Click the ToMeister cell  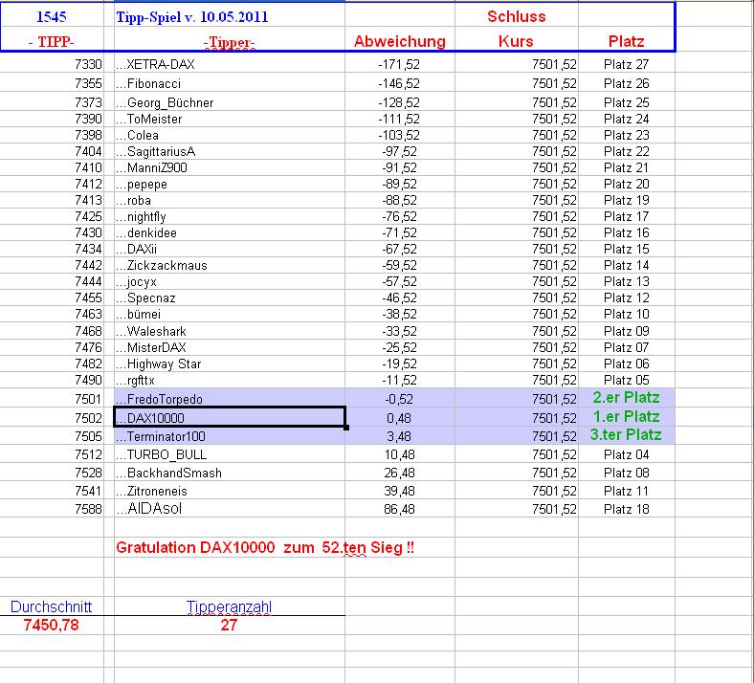tap(230, 119)
